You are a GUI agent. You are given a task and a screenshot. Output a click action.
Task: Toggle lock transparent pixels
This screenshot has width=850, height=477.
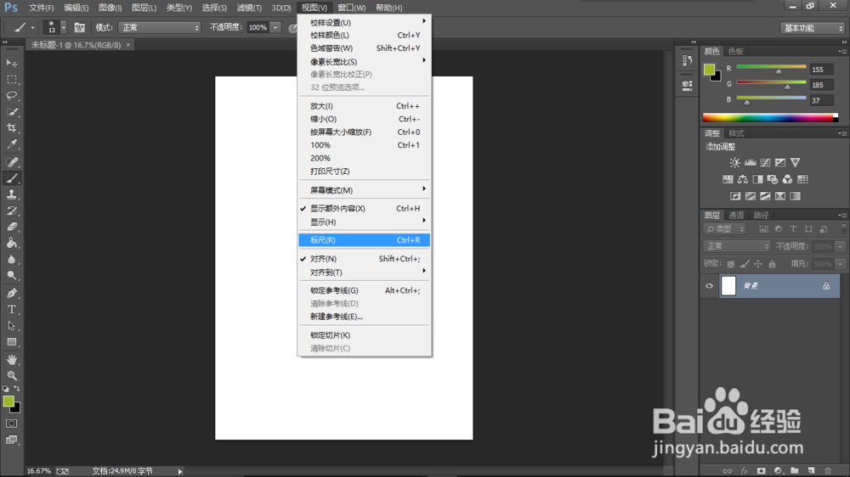[x=731, y=264]
